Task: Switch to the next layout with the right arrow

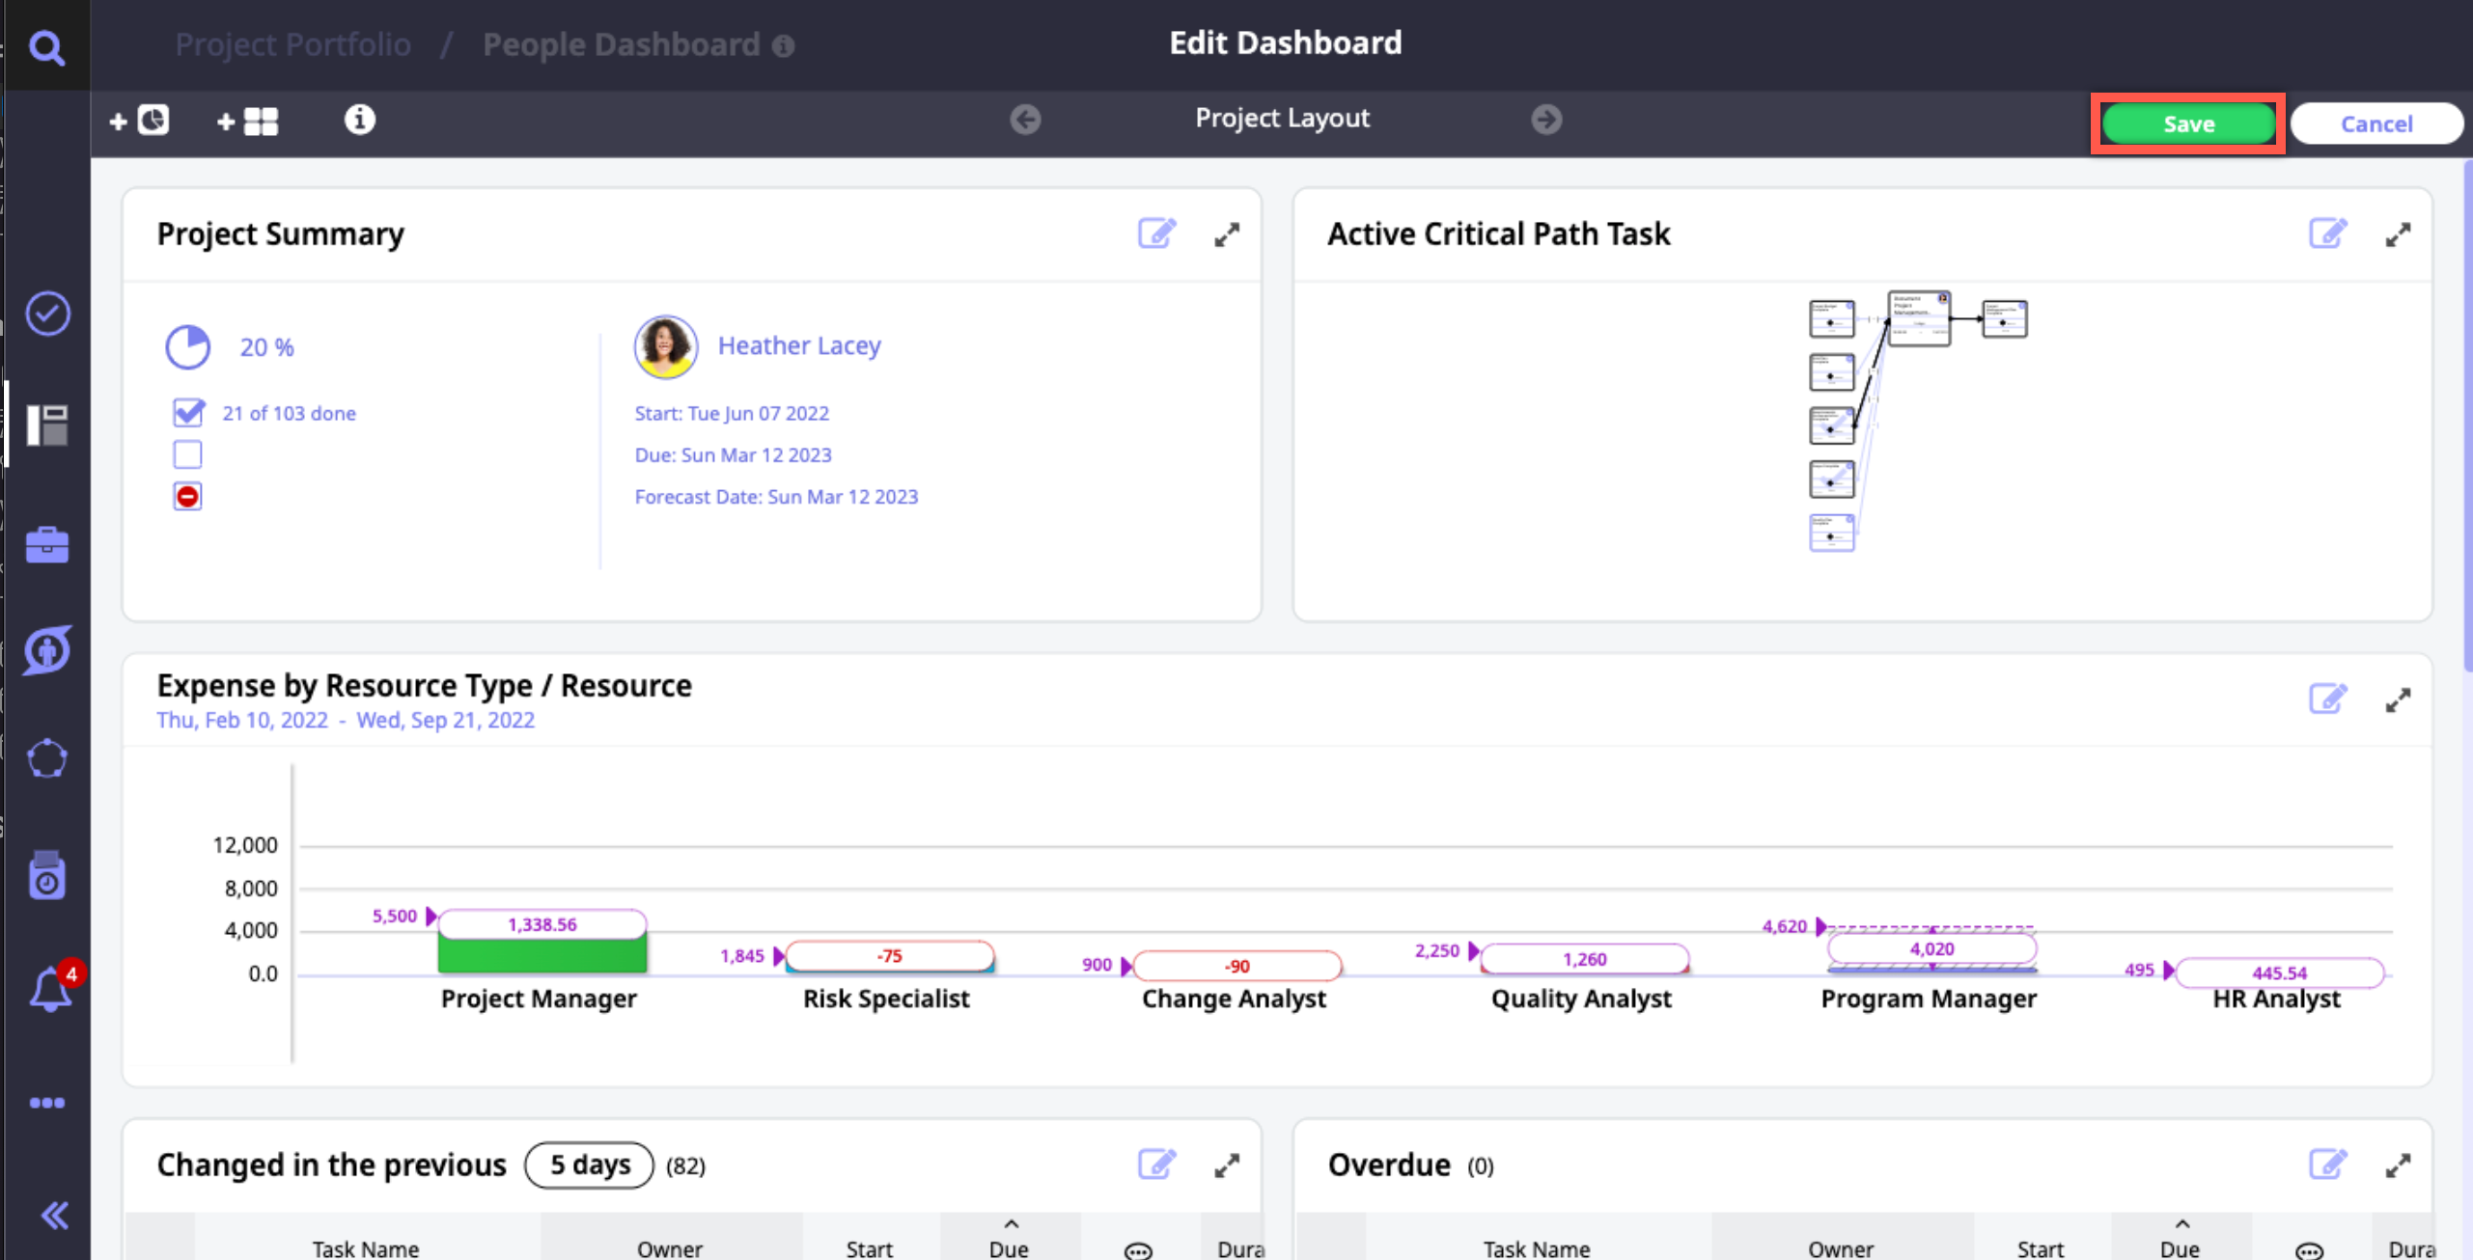Action: tap(1545, 120)
